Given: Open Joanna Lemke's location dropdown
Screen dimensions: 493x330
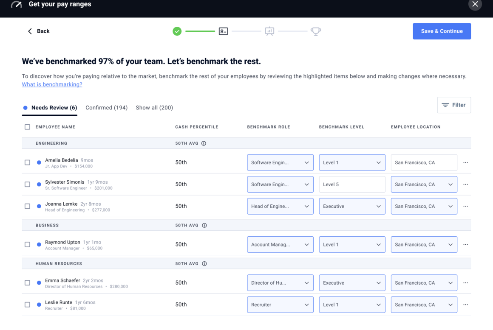Looking at the screenshot, I should pos(424,207).
